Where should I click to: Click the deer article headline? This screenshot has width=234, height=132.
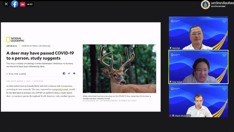click(40, 56)
